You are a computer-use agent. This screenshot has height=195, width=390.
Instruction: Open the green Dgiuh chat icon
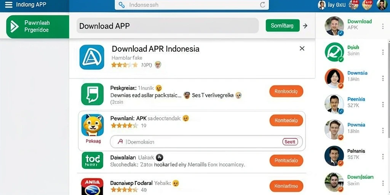334,52
